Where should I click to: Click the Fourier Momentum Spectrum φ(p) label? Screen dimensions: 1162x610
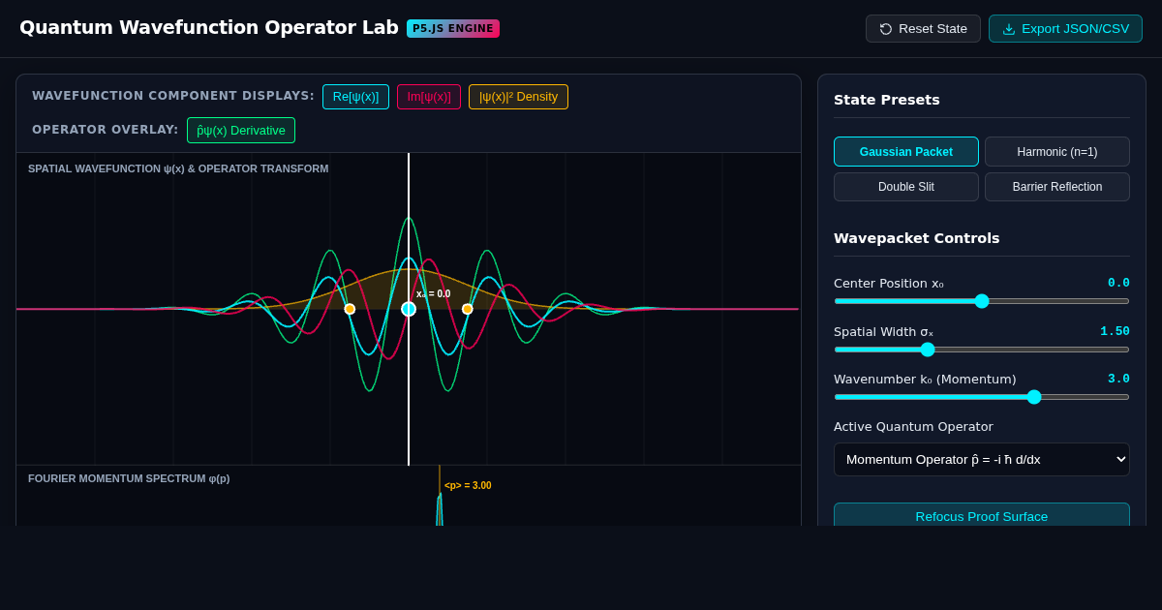point(129,478)
